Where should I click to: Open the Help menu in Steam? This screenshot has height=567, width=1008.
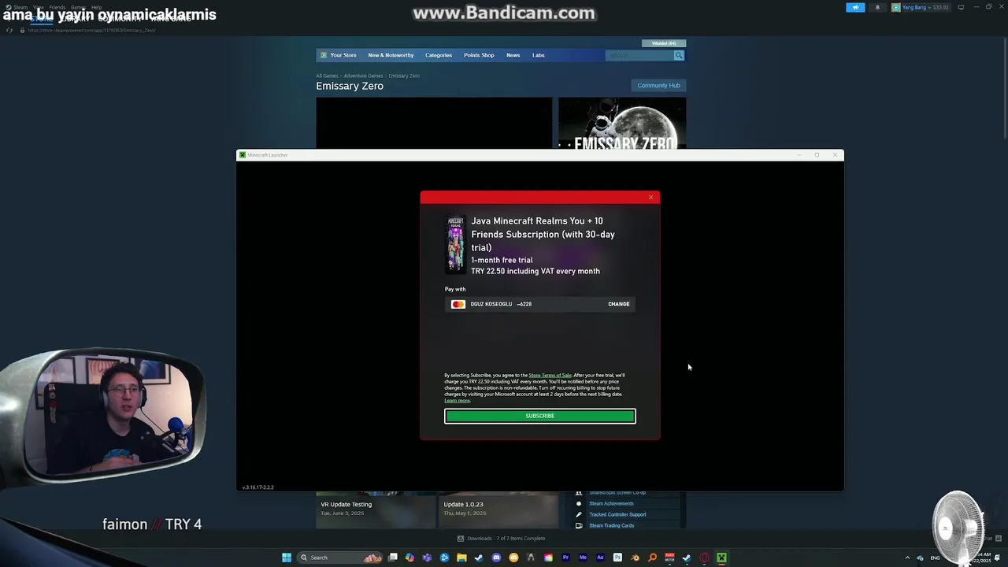pyautogui.click(x=96, y=7)
